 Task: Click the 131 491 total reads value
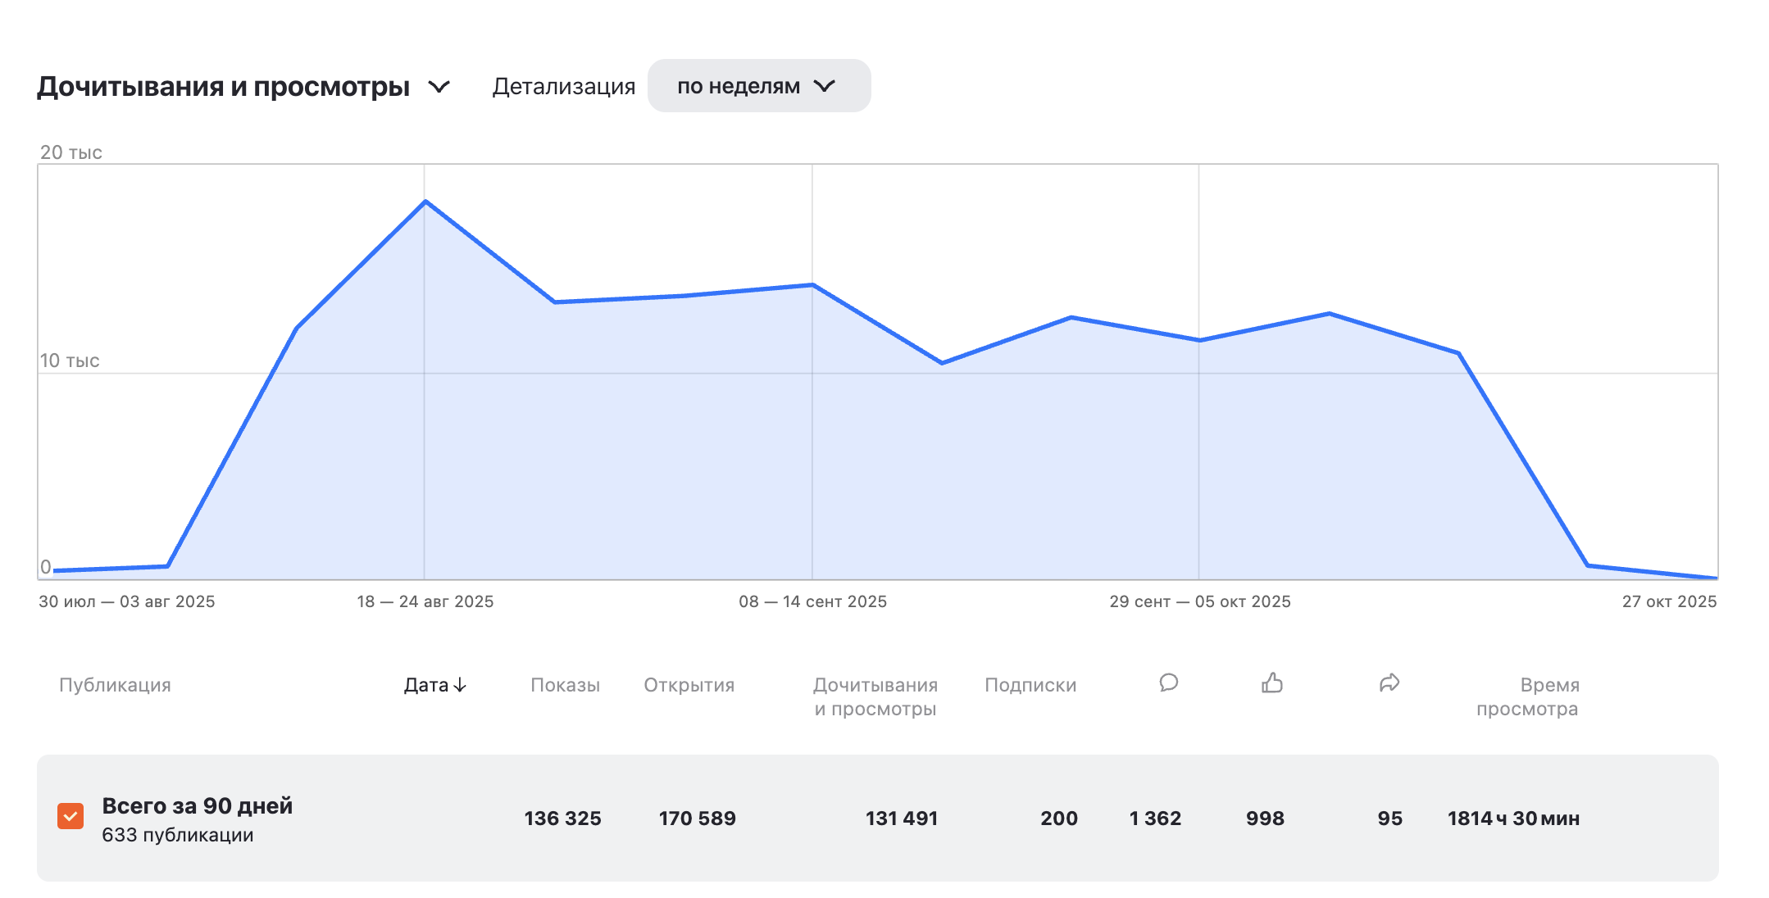pos(901,819)
